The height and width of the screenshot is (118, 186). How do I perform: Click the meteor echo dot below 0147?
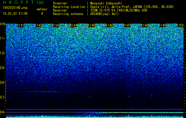click(129, 96)
